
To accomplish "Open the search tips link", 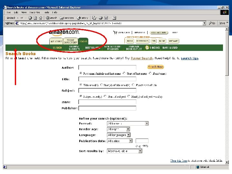I will pos(189,58).
